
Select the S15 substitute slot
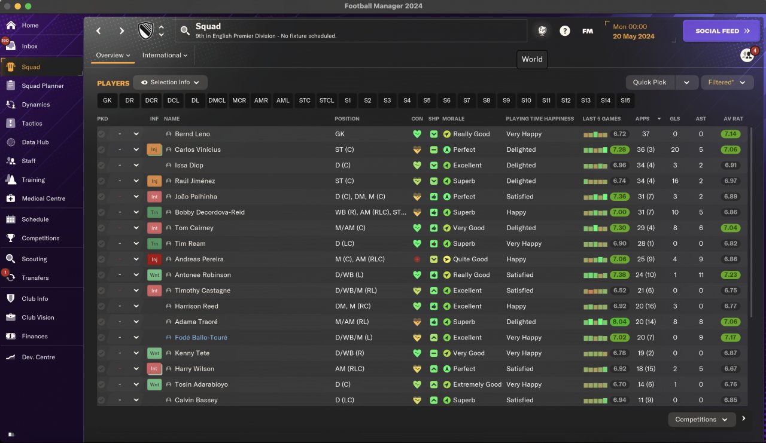(625, 100)
